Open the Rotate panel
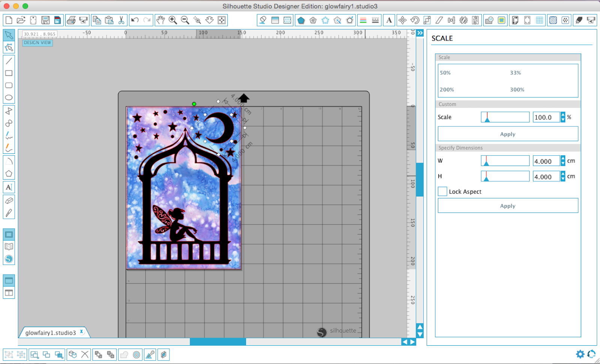600x364 pixels. 415,20
